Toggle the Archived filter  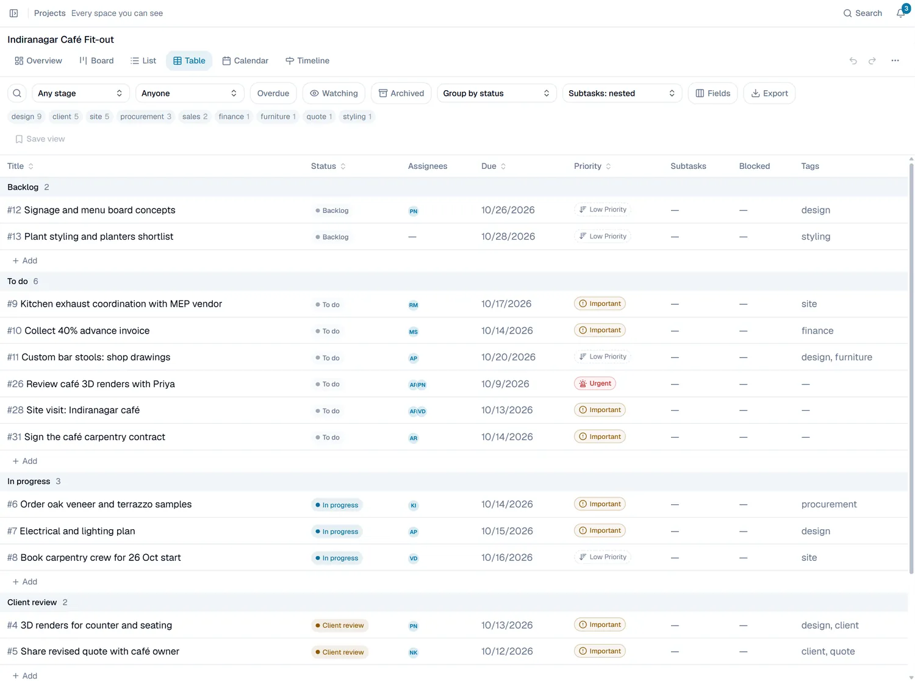click(x=401, y=93)
